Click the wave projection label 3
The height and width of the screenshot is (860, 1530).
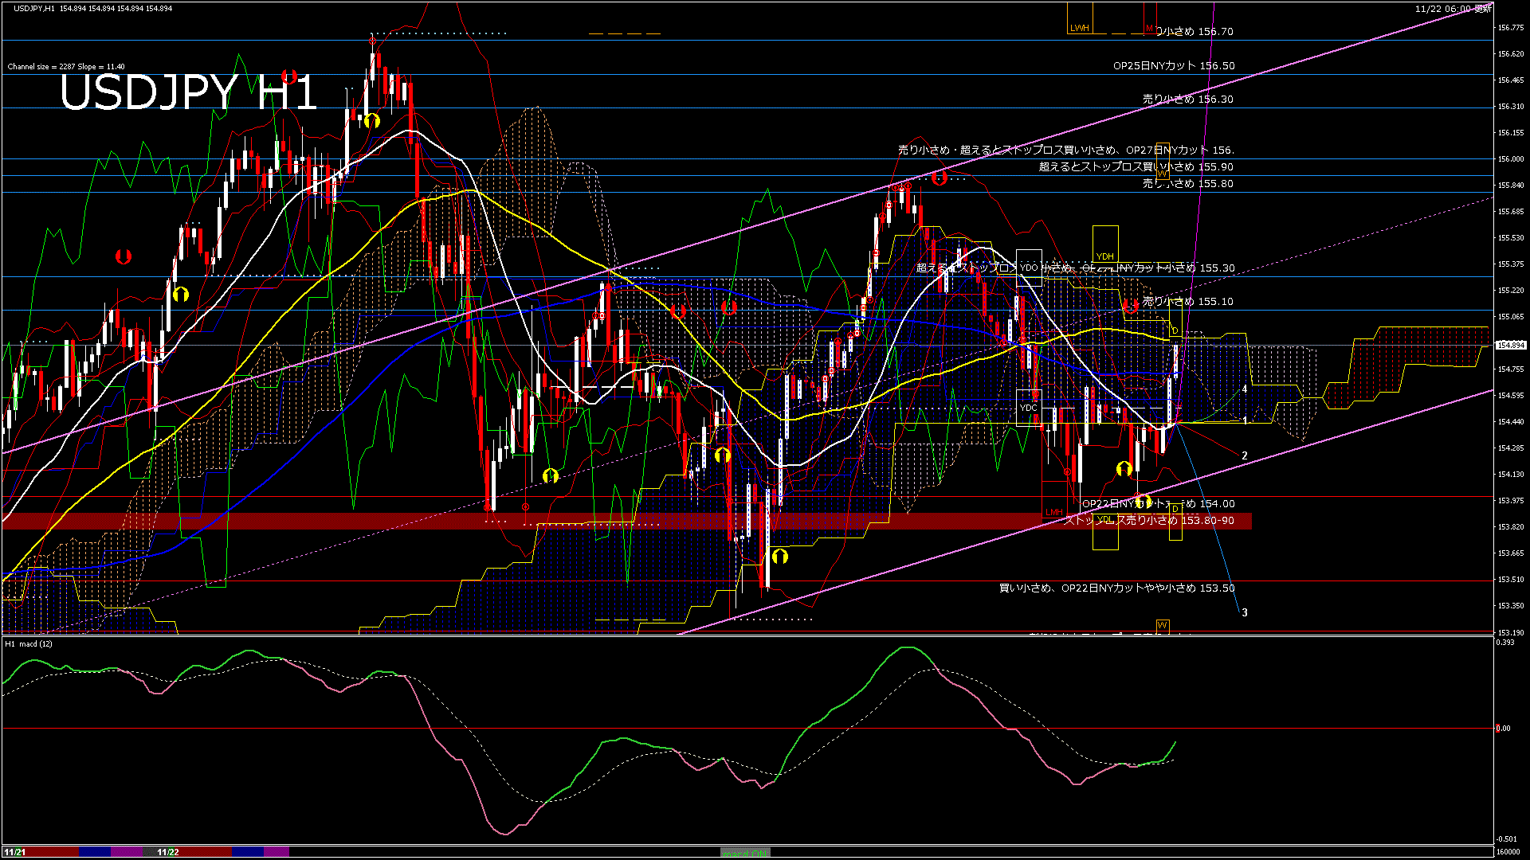(x=1245, y=612)
